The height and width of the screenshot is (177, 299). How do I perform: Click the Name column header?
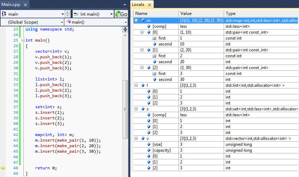(156, 14)
